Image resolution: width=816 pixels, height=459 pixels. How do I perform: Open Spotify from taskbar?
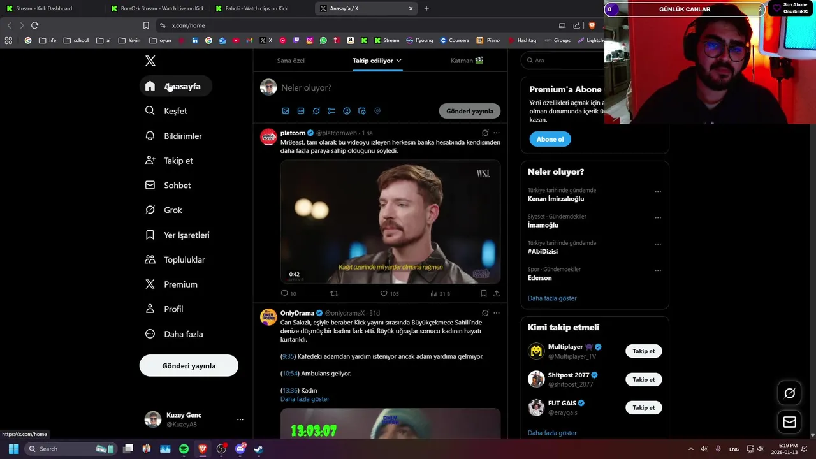coord(184,449)
